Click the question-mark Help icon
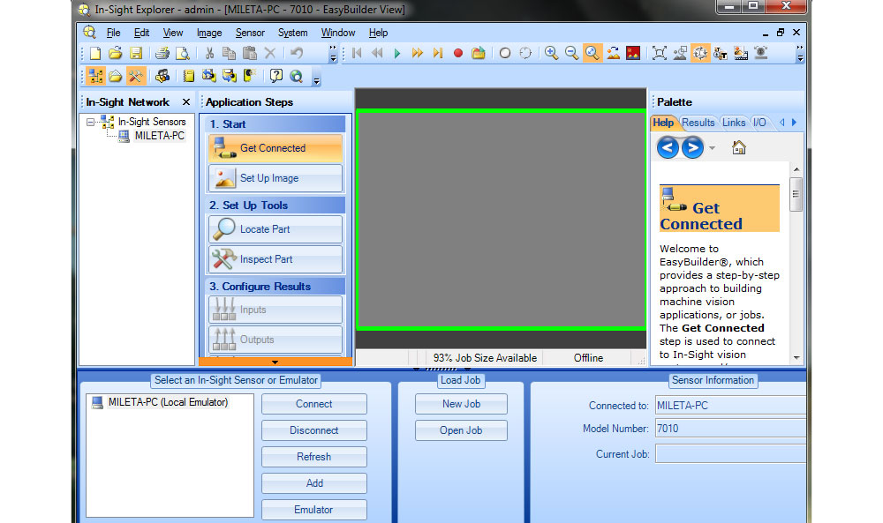The image size is (883, 523). (275, 76)
